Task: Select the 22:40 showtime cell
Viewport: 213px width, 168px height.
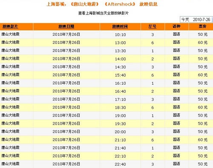Action: pos(120,164)
